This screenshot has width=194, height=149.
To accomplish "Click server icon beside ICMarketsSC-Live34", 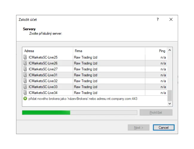I will 25,93.
